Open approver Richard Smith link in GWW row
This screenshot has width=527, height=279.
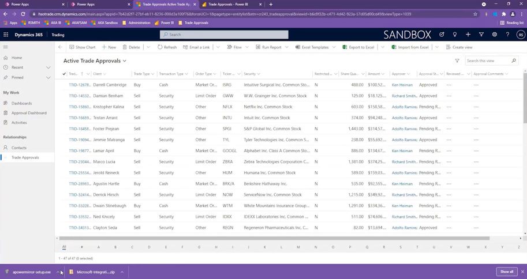tap(404, 96)
